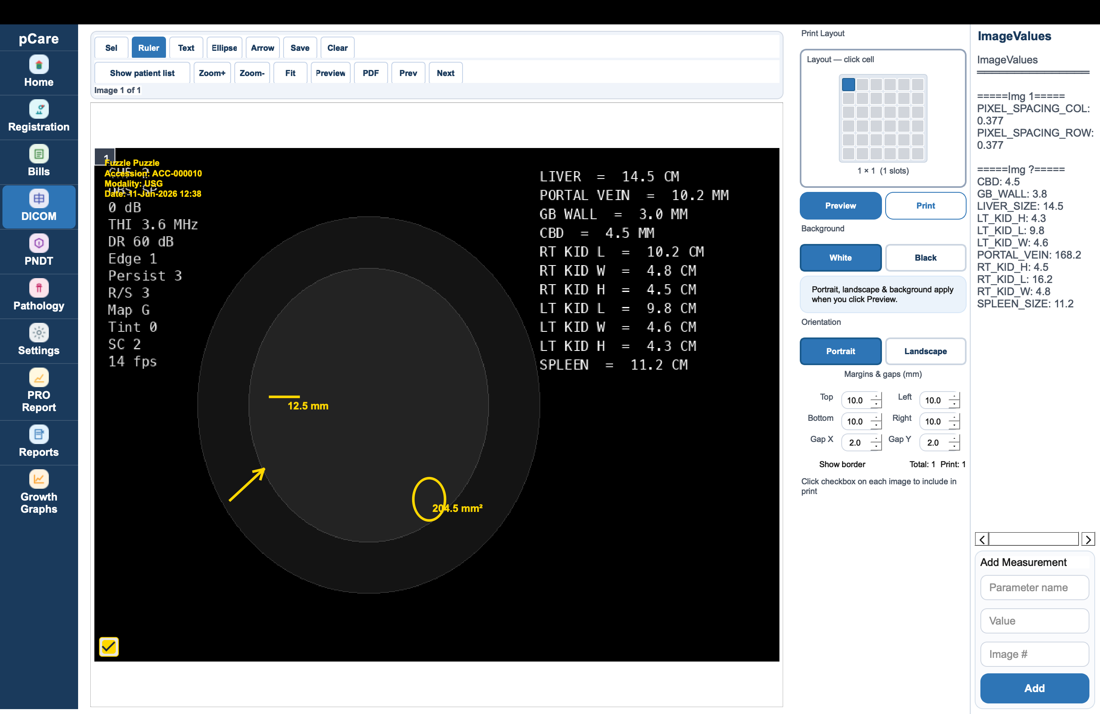Viewport: 1100px width, 714px height.
Task: Go to next image with Next
Action: [445, 73]
